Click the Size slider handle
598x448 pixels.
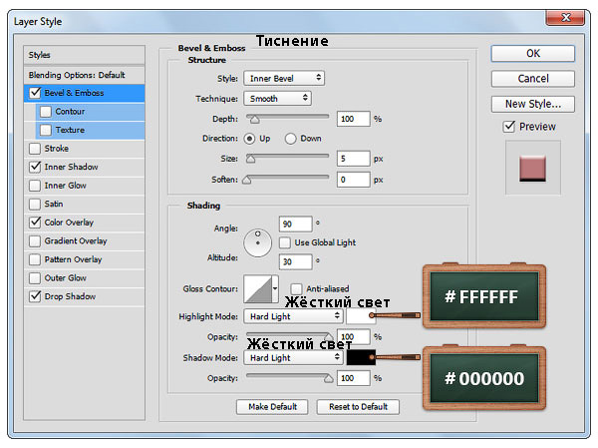pyautogui.click(x=250, y=159)
